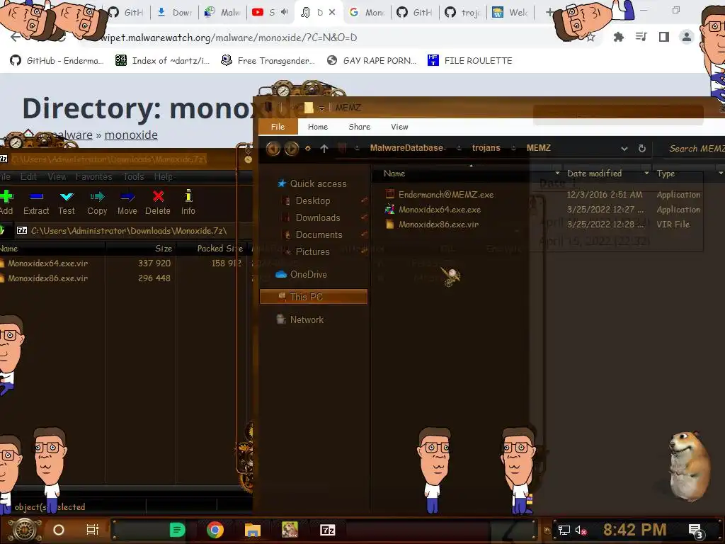Open Tools menu in 7-Zip
The height and width of the screenshot is (544, 725).
(x=134, y=176)
